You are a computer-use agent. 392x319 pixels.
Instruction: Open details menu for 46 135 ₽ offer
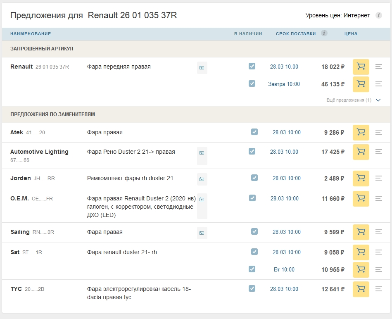[x=378, y=84]
